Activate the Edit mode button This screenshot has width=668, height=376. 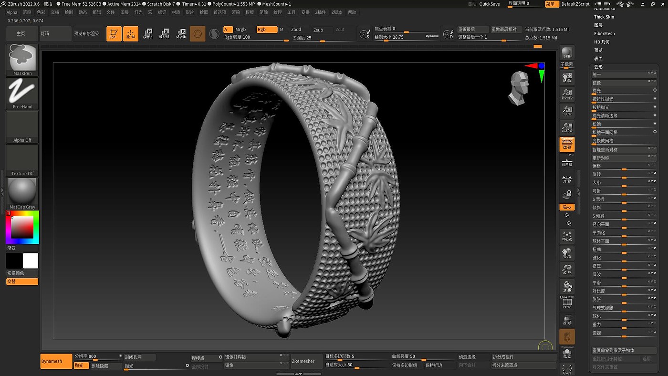pos(114,34)
